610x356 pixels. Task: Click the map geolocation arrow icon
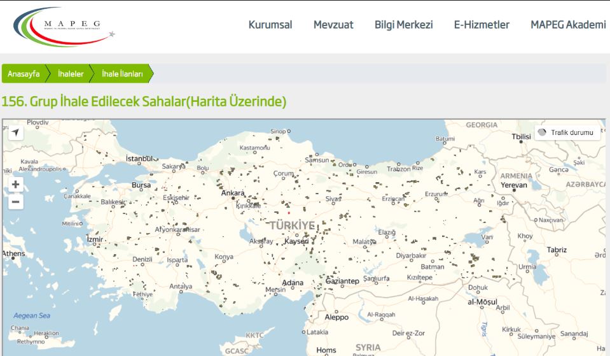pos(15,132)
